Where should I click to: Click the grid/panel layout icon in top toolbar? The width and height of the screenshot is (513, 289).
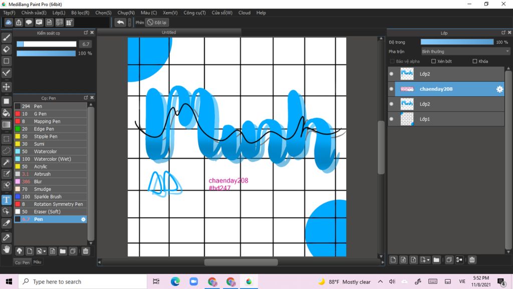[69, 22]
